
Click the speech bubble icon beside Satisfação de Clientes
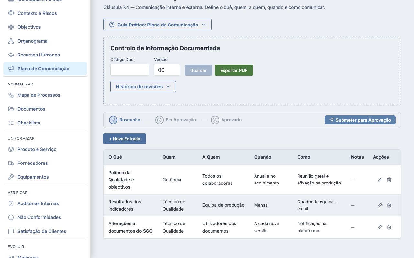[11, 231]
